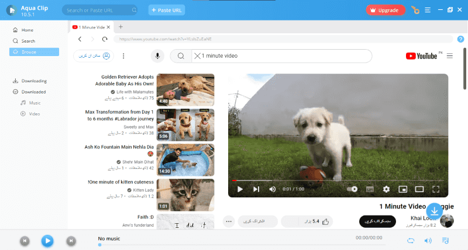Open the Downloading list in sidebar

tap(33, 81)
